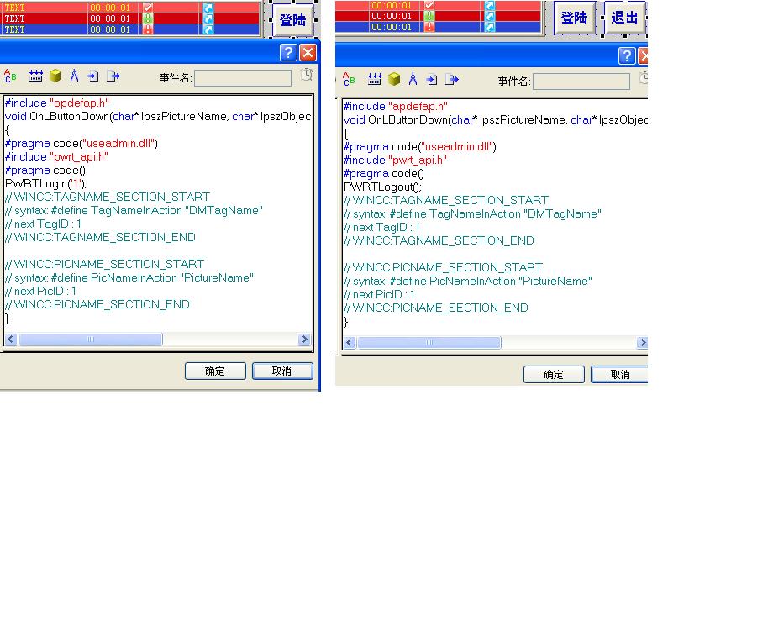Click the yellow cube icon in left editor

pos(55,76)
